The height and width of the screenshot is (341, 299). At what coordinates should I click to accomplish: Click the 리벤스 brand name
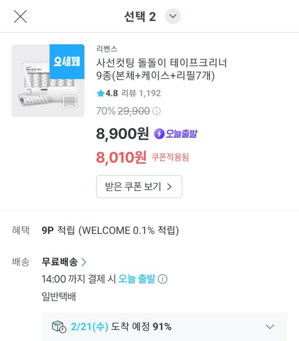pos(107,49)
